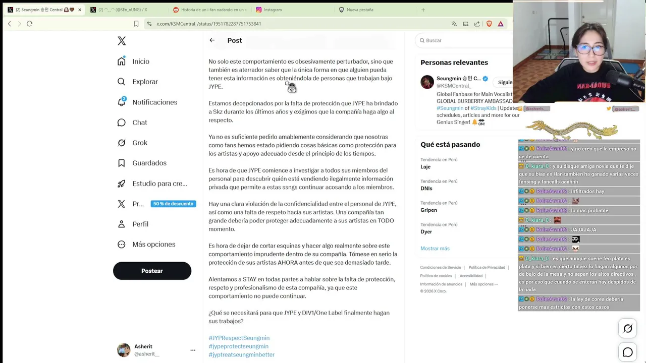Open the Inicio home icon
The height and width of the screenshot is (363, 646).
[122, 62]
